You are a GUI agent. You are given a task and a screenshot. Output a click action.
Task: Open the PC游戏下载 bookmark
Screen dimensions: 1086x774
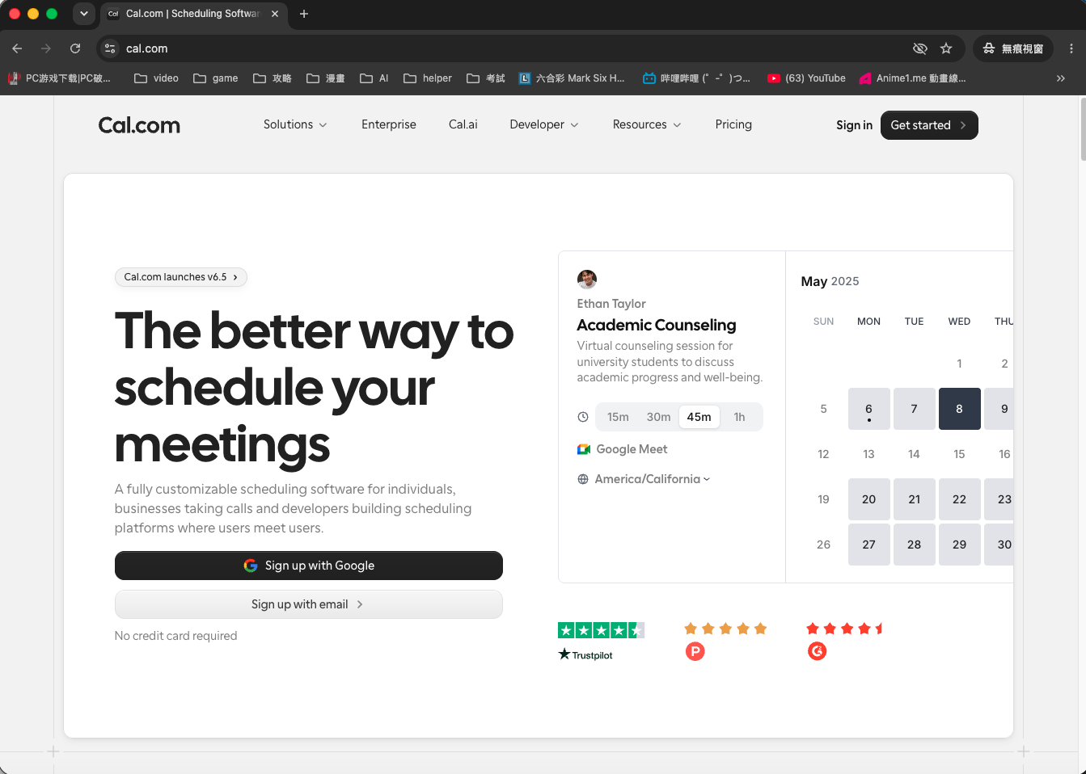point(59,78)
